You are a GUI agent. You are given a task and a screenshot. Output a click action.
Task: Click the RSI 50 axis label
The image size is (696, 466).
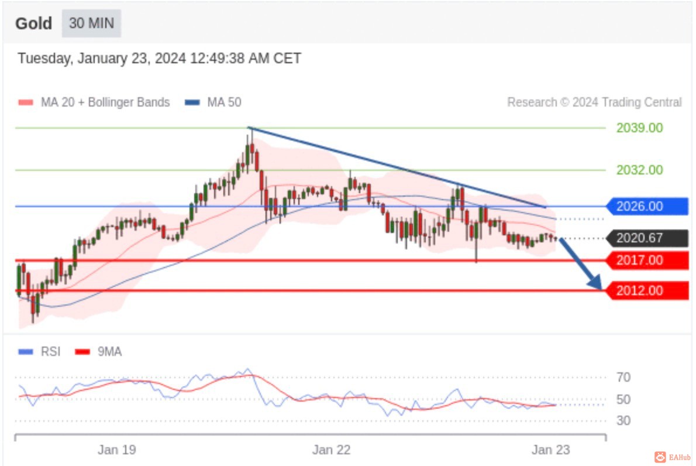click(623, 399)
